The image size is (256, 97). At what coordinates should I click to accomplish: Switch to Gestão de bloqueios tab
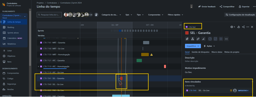point(200,52)
